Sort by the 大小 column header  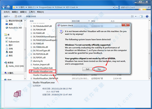[x=112, y=21]
